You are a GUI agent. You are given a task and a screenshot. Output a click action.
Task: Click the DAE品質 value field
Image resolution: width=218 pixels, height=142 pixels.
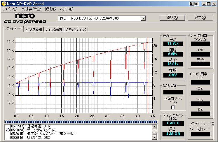click(173, 92)
